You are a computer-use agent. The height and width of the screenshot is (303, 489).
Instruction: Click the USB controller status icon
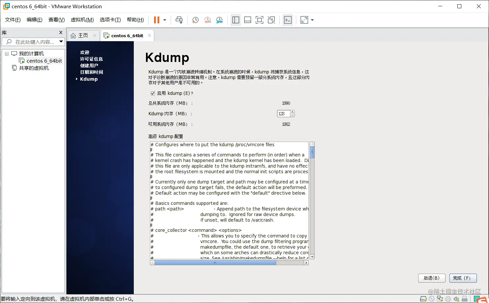click(x=465, y=299)
